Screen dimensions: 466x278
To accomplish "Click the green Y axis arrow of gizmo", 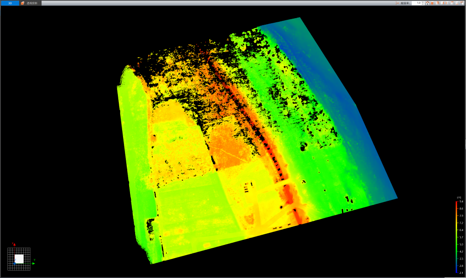I will click(x=34, y=263).
